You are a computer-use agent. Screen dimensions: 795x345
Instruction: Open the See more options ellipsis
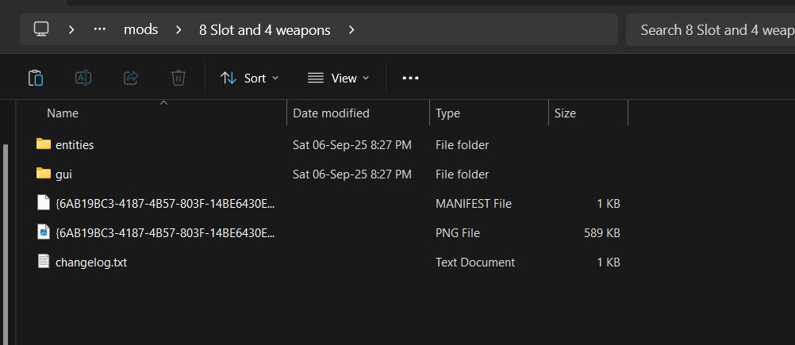coord(410,78)
